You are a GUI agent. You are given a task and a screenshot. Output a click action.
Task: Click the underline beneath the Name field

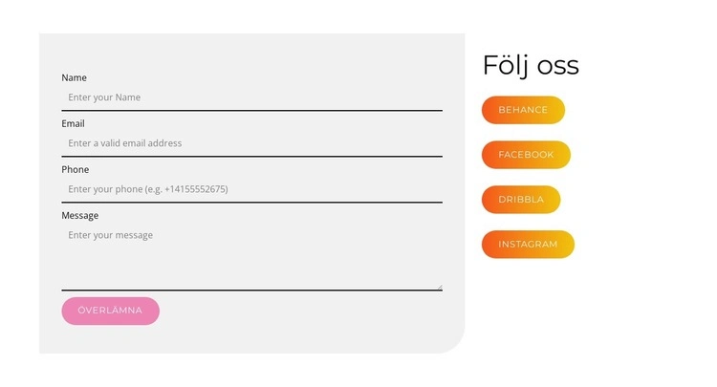pos(251,111)
